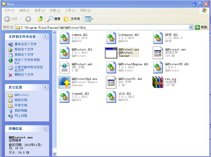Click task pane scrollbar down arrow
The image size is (211, 157).
point(54,154)
